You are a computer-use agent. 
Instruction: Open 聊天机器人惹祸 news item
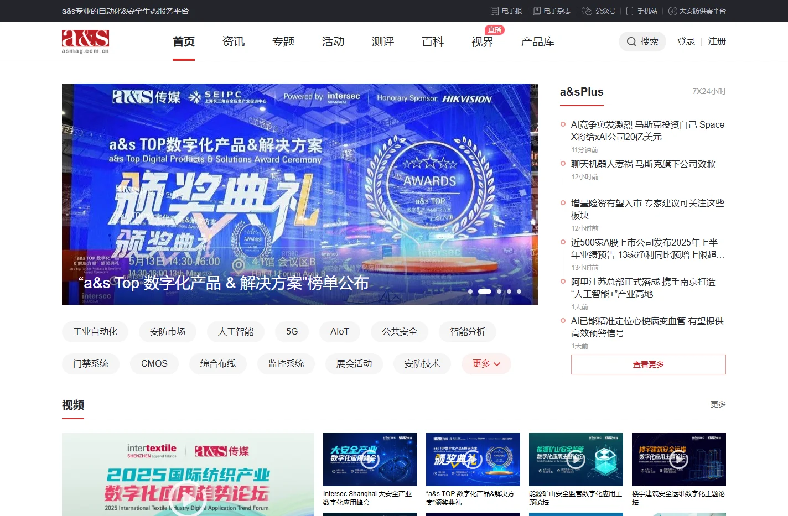coord(643,164)
